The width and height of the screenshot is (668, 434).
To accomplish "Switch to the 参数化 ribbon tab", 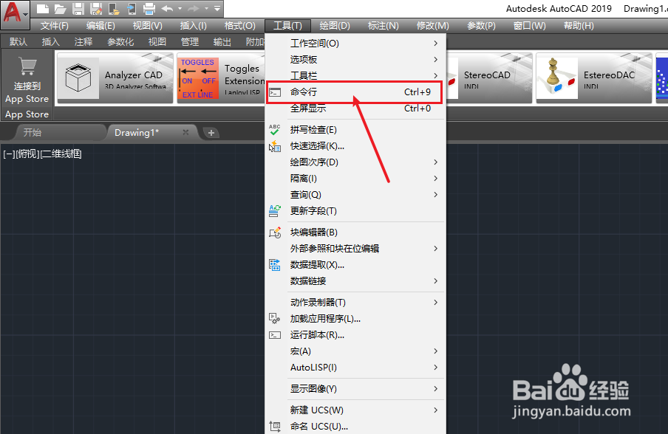I will [x=120, y=41].
